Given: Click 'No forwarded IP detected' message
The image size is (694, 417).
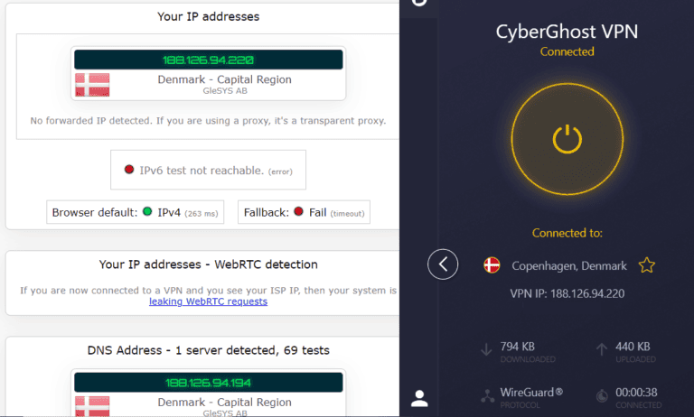Looking at the screenshot, I should tap(208, 121).
